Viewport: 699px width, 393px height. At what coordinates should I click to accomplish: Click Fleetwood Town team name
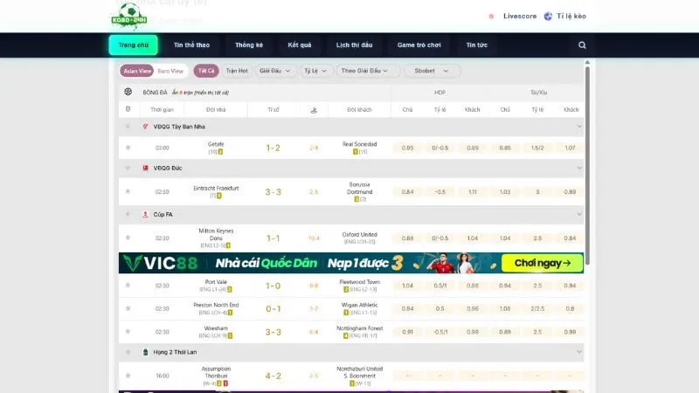(x=359, y=281)
